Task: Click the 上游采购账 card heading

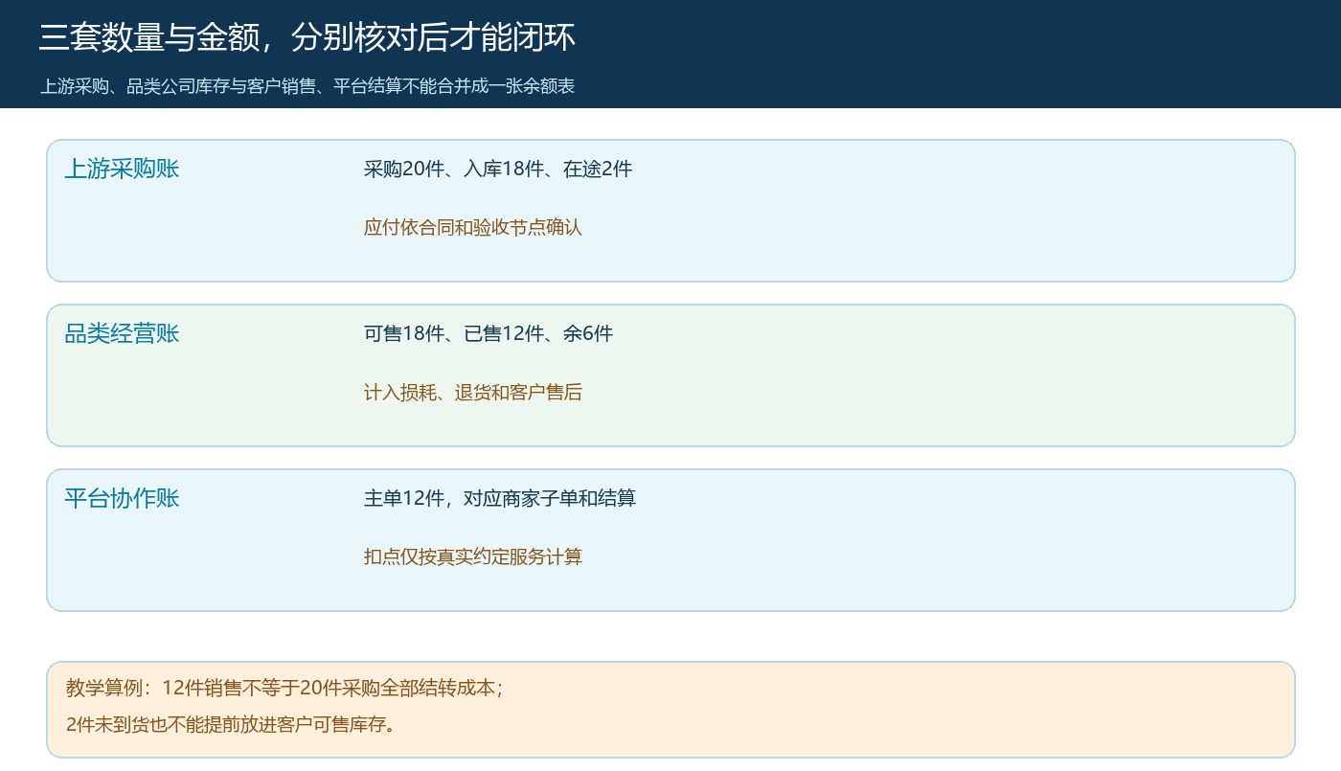Action: tap(122, 170)
